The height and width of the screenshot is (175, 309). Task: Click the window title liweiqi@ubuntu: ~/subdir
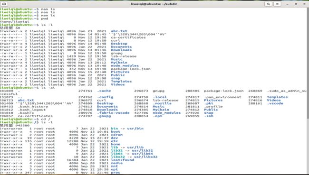point(154,4)
